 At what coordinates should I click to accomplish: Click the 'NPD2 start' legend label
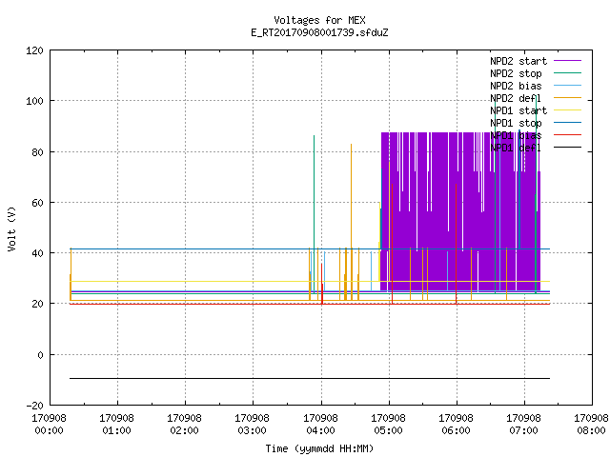[x=518, y=61]
